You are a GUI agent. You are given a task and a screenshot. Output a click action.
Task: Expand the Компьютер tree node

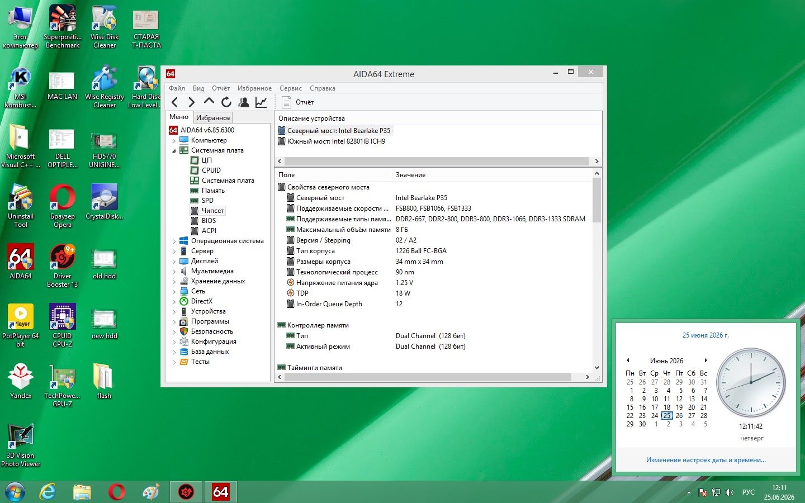click(174, 141)
